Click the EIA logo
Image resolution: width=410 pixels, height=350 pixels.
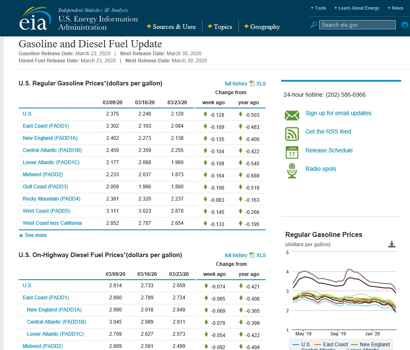click(35, 19)
